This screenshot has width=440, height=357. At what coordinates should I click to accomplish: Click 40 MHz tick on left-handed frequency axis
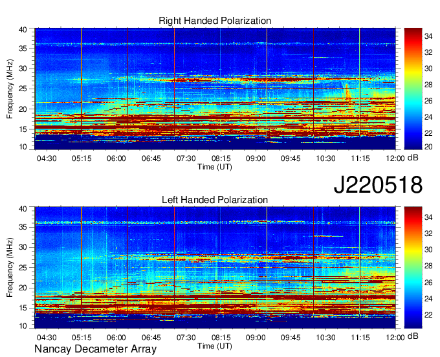23,209
